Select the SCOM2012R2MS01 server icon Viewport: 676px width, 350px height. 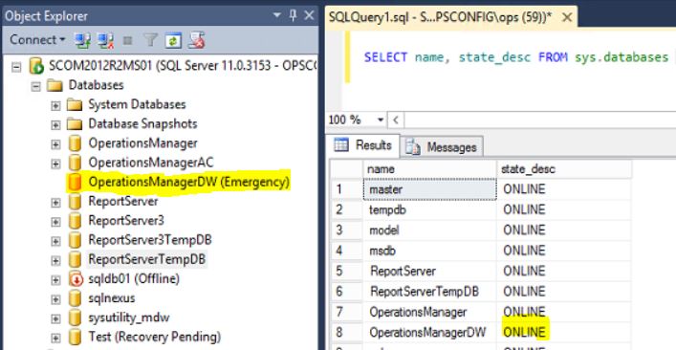(x=36, y=66)
